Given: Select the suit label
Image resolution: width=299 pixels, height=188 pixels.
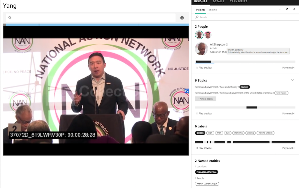Looking at the screenshot, I should [x=228, y=133].
